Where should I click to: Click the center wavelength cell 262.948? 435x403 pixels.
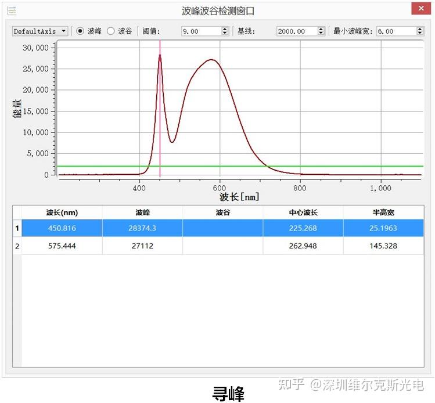pyautogui.click(x=303, y=246)
